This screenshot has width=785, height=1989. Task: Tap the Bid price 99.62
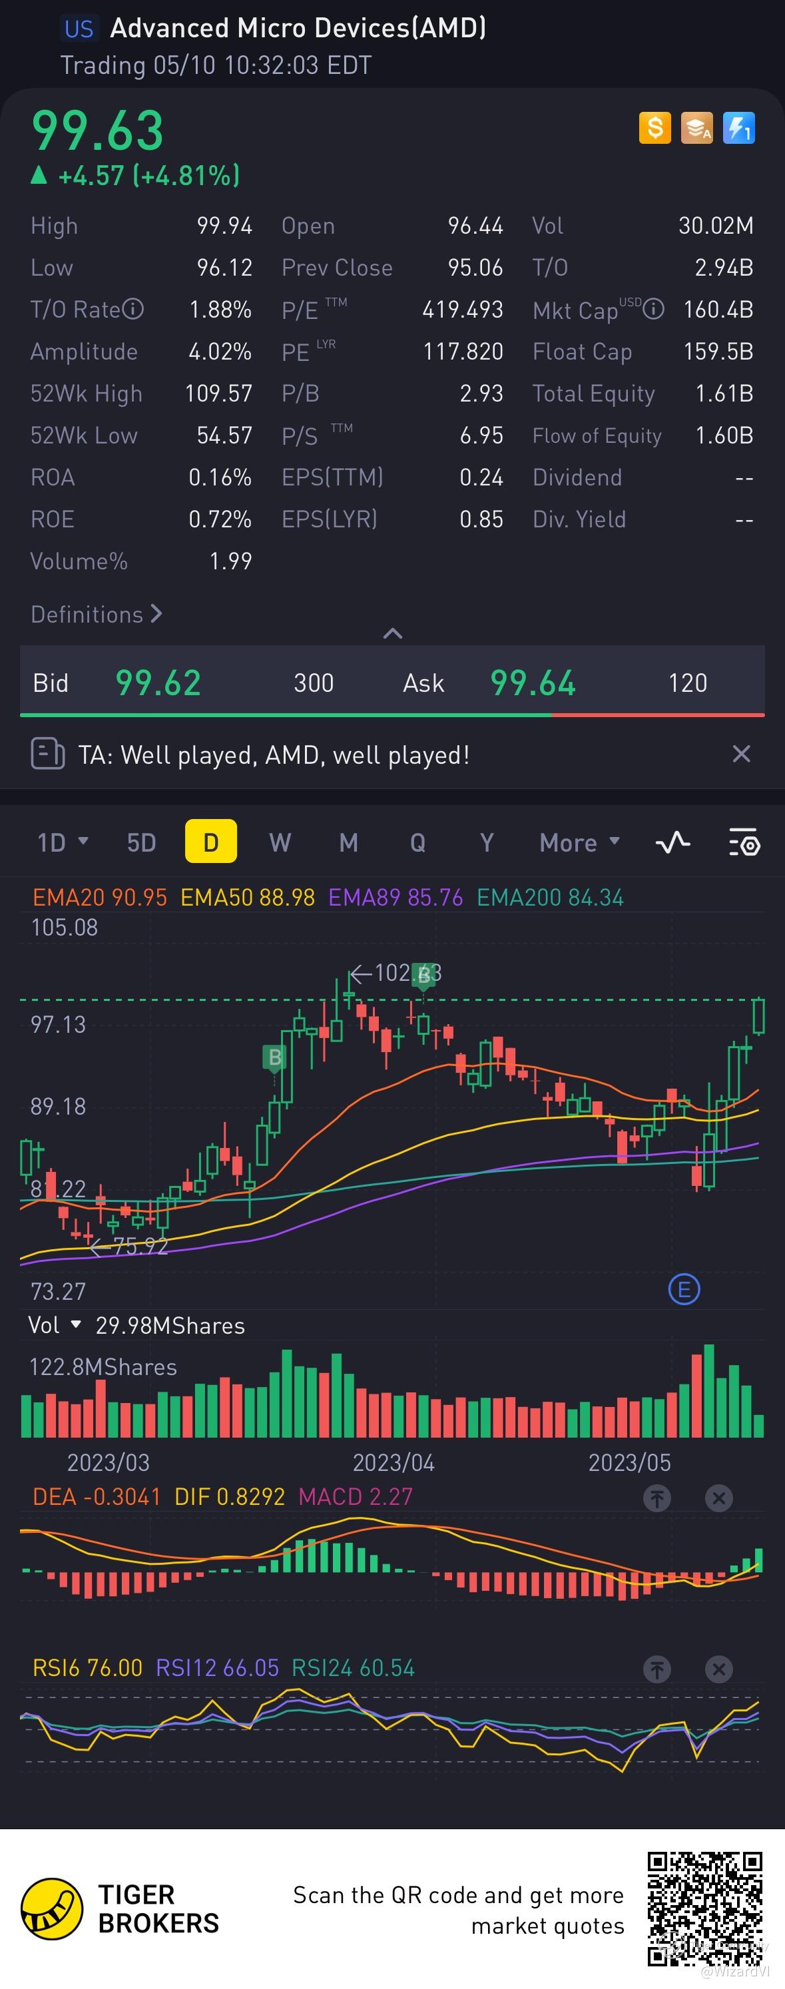pos(158,683)
